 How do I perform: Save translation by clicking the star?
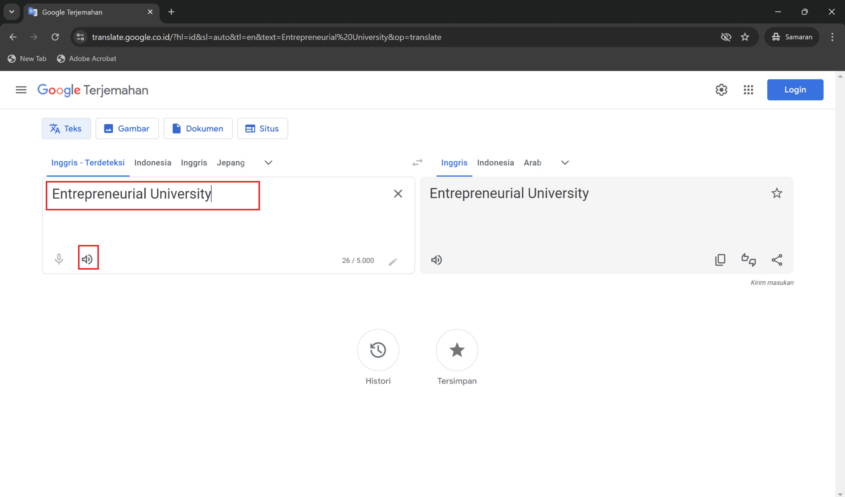pyautogui.click(x=777, y=193)
